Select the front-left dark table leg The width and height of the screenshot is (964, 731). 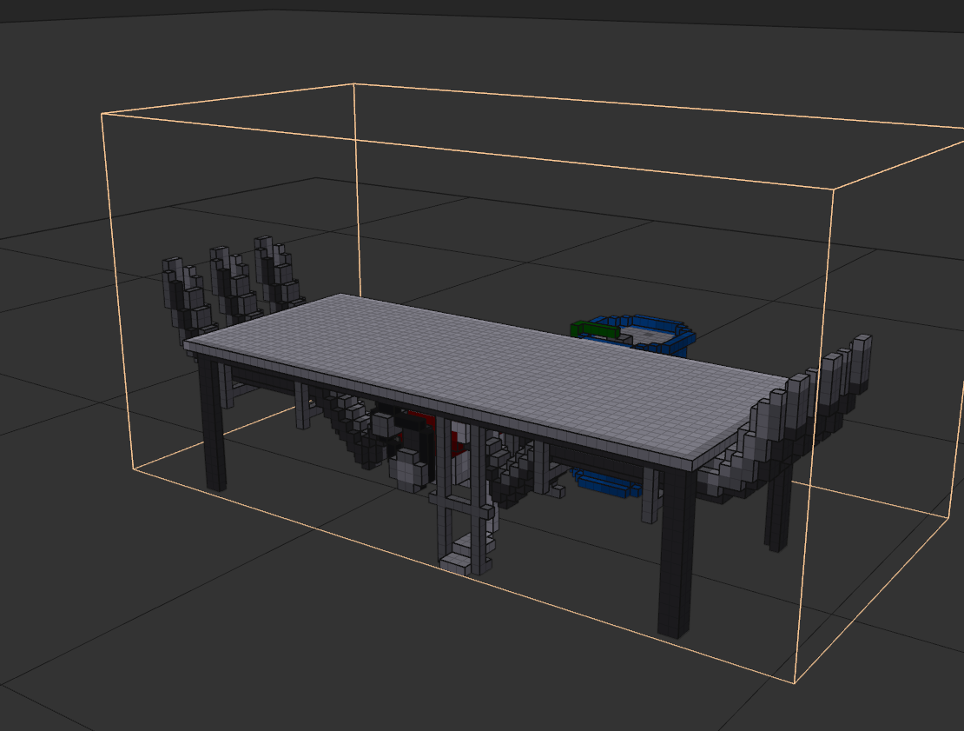(x=212, y=426)
